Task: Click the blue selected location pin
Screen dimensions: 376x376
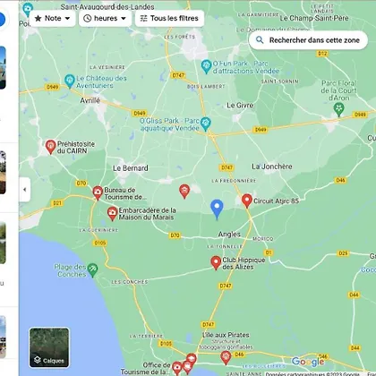Action: [x=217, y=208]
